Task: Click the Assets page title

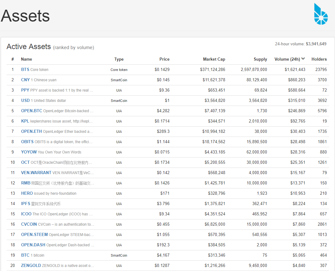Action: [25, 16]
